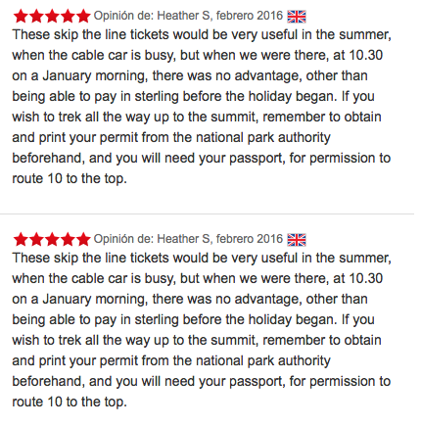Click the first red star in bottom review
Image resolution: width=421 pixels, height=427 pixels.
coord(21,239)
